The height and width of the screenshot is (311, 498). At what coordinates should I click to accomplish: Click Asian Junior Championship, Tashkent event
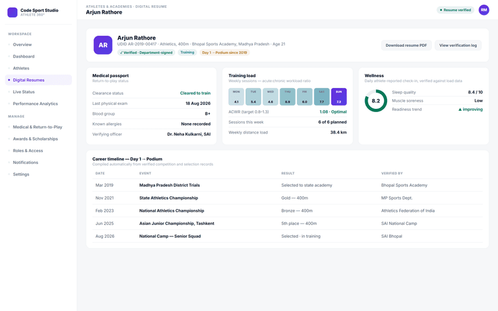(x=176, y=224)
